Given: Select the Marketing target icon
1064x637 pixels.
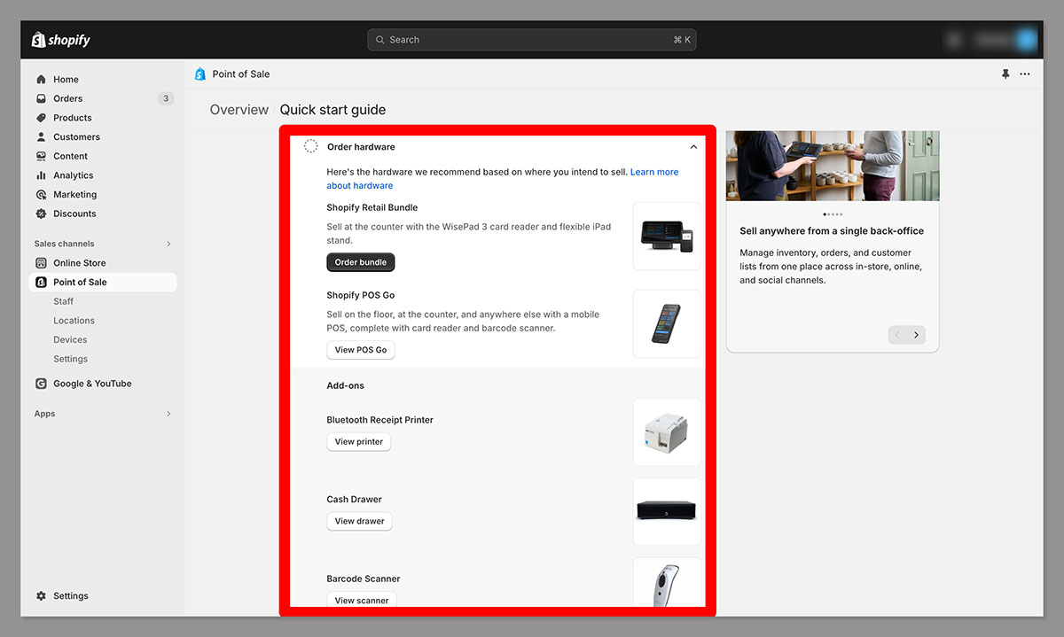Looking at the screenshot, I should pos(41,195).
